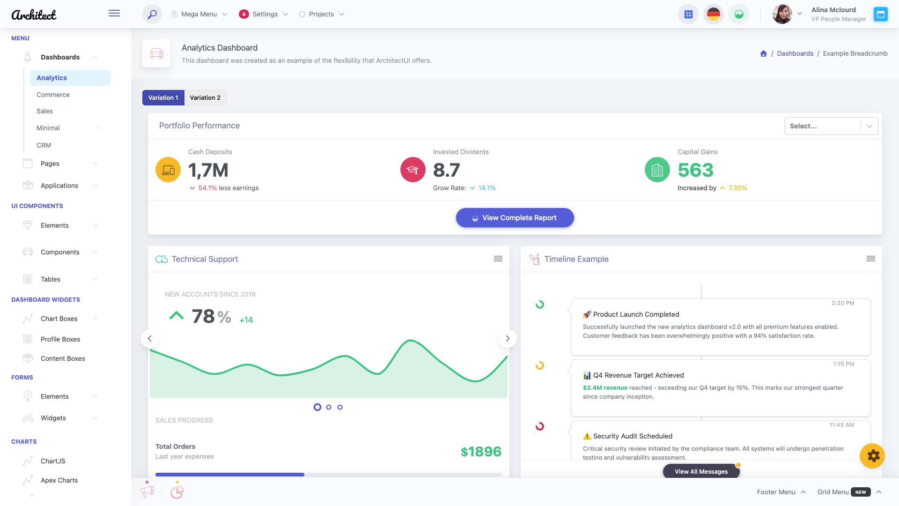
Task: Click the View Complete Report button
Action: coord(515,217)
